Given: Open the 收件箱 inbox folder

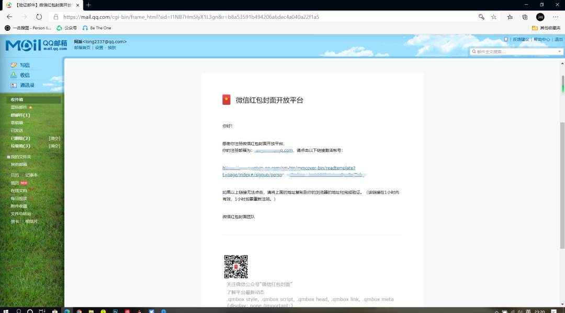Looking at the screenshot, I should tap(17, 100).
